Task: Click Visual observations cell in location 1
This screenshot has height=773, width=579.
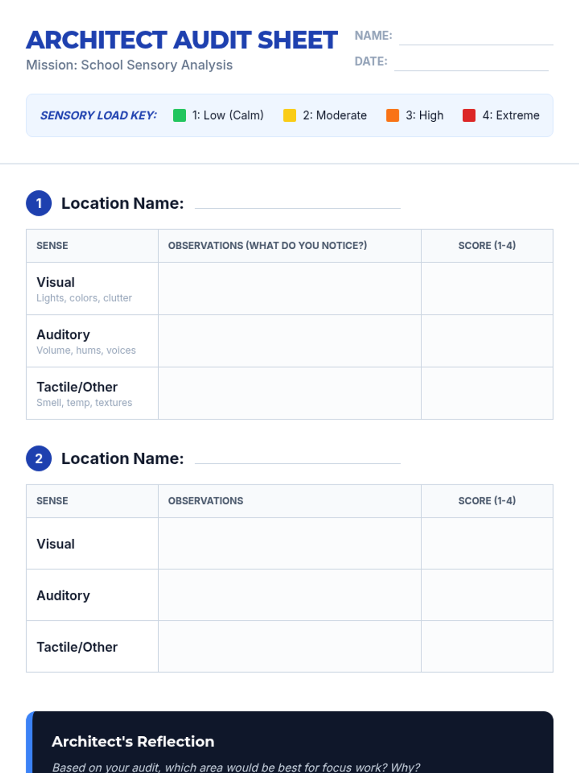Action: pyautogui.click(x=289, y=289)
